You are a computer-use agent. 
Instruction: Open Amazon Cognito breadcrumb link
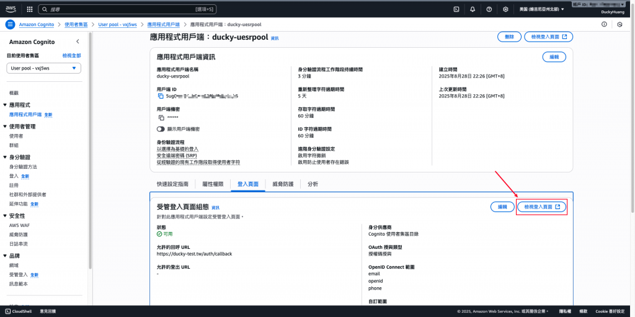click(x=37, y=24)
